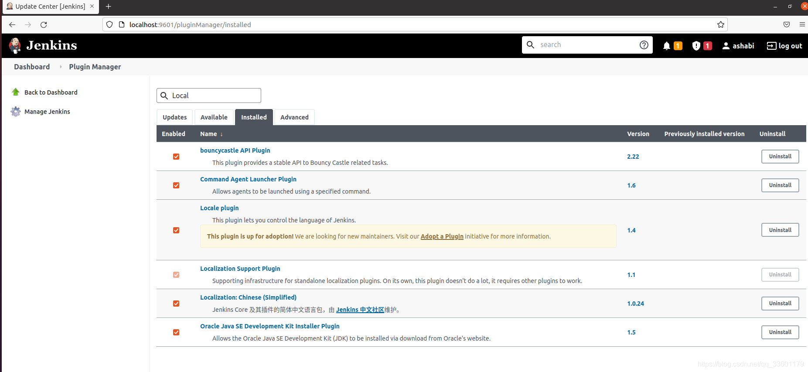Click version 1.0.24 link
This screenshot has width=808, height=372.
pyautogui.click(x=635, y=304)
